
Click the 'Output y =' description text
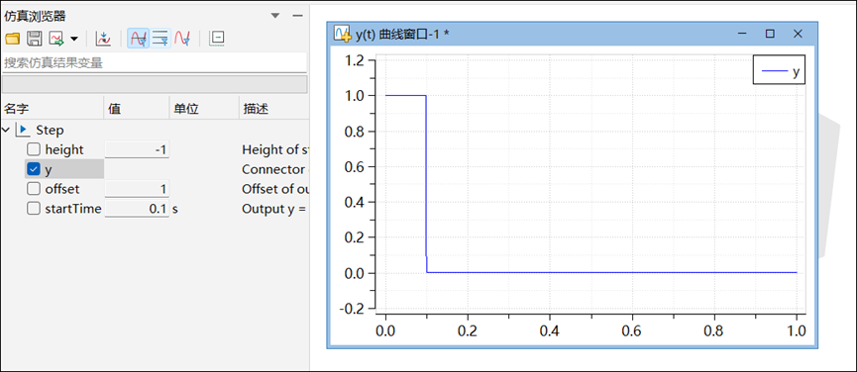[273, 209]
